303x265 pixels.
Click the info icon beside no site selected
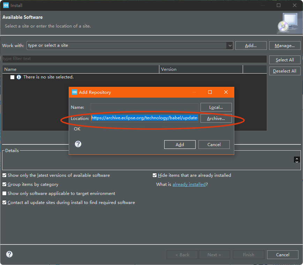pyautogui.click(x=19, y=77)
